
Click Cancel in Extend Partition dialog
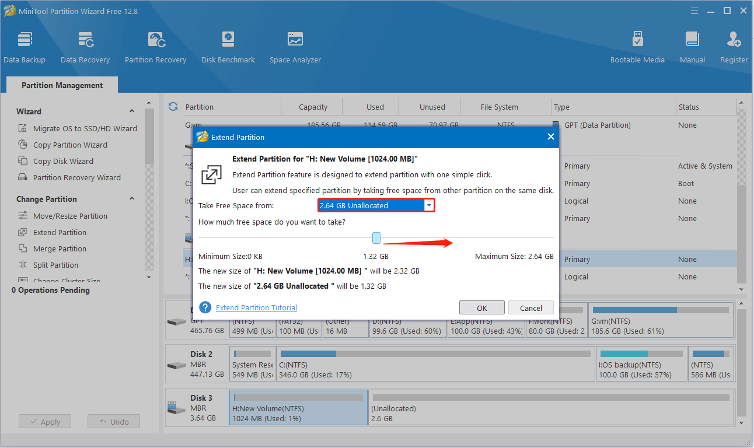coord(531,308)
